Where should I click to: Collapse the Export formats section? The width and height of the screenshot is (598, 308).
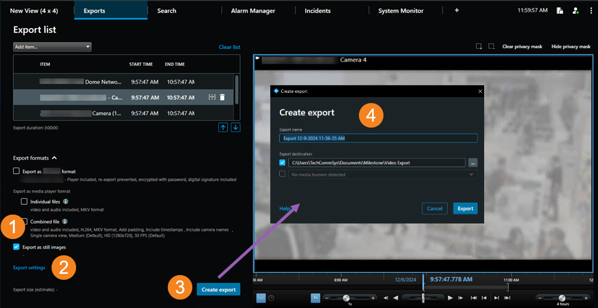click(55, 158)
